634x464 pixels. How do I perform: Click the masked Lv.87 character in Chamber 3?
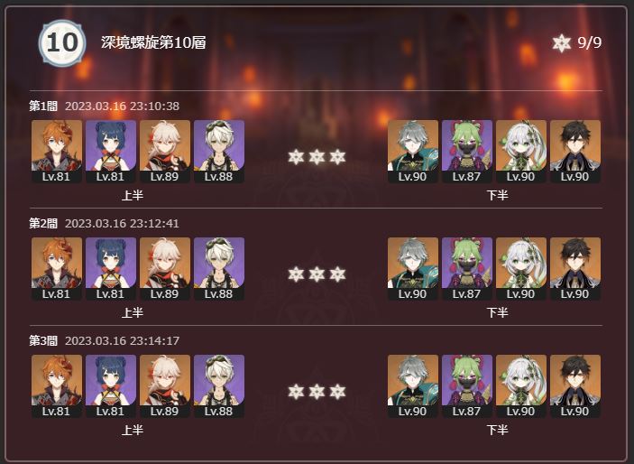467,386
